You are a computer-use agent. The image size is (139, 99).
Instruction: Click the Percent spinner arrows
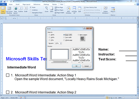[61, 43]
